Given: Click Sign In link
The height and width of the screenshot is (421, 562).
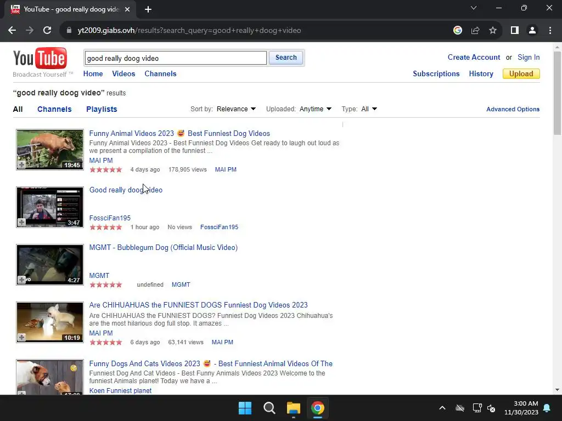Looking at the screenshot, I should pyautogui.click(x=529, y=57).
